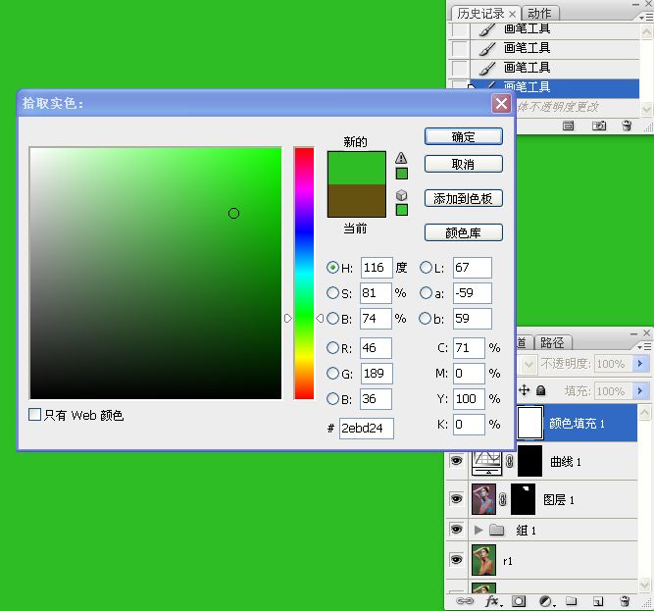
Task: Click the current brown color swatch
Action: pos(357,201)
